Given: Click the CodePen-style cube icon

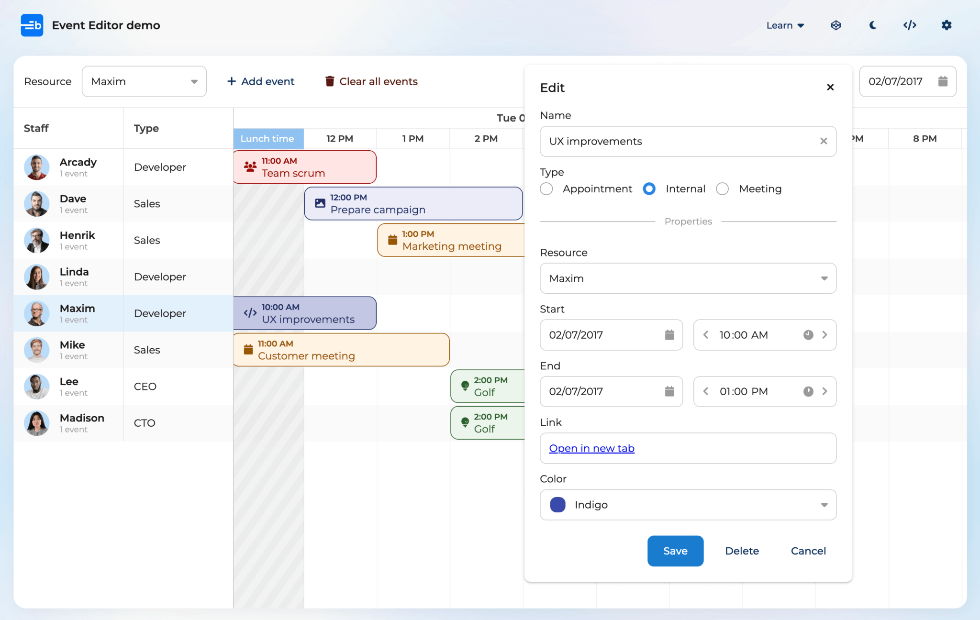Looking at the screenshot, I should coord(836,25).
